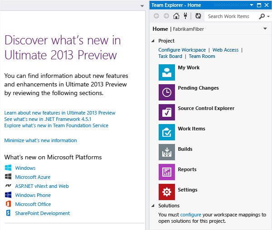Click the FabrikamFiber project name

point(189,29)
